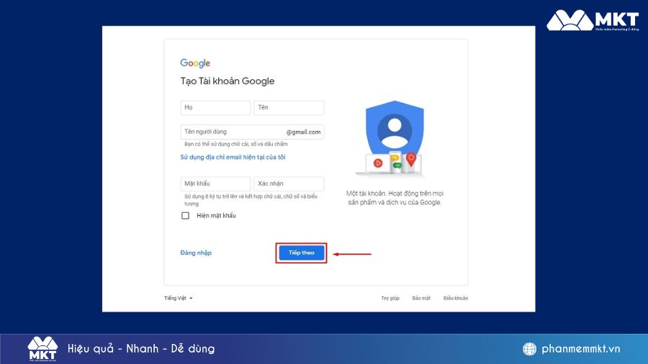Click the red map pin in the illustration
Viewport: 648px width, 364px height.
[411, 160]
